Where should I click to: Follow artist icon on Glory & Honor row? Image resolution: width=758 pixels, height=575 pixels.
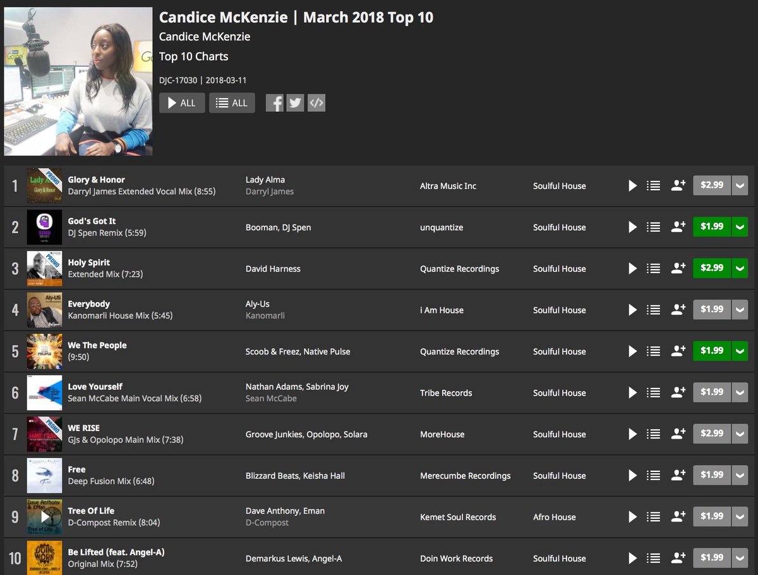click(678, 186)
